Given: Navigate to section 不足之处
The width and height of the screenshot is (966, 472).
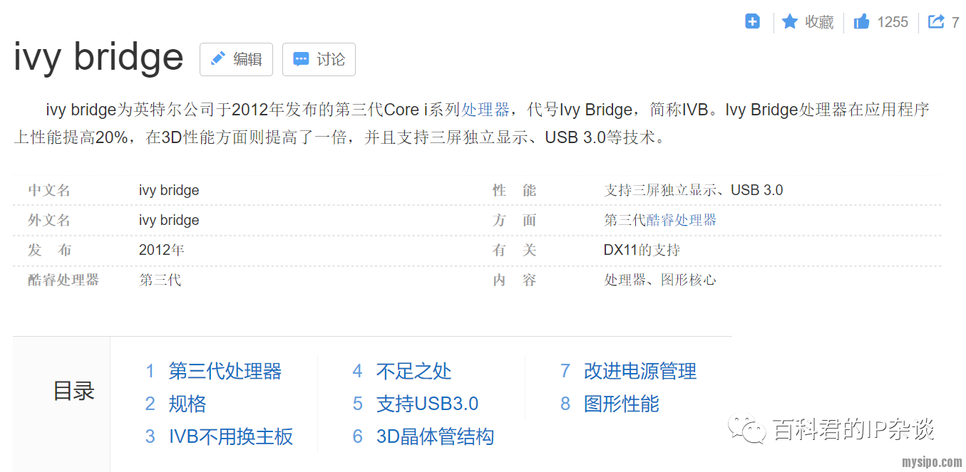Looking at the screenshot, I should pyautogui.click(x=413, y=371).
